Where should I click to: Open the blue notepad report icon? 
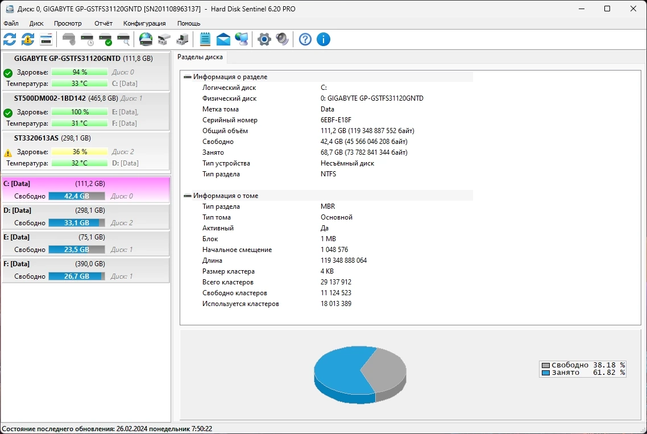pyautogui.click(x=205, y=39)
